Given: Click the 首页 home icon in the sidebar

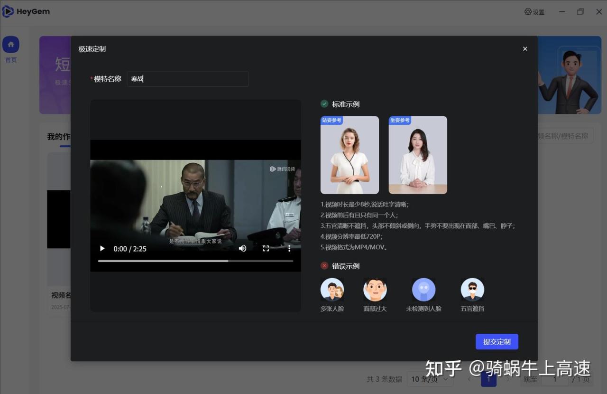Looking at the screenshot, I should [11, 45].
